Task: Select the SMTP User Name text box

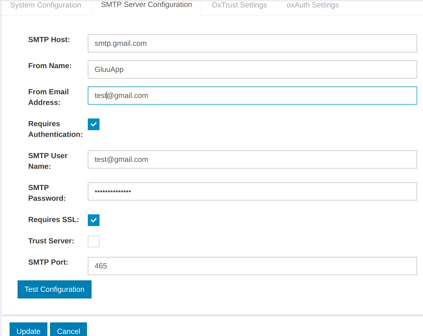Action: (252, 159)
